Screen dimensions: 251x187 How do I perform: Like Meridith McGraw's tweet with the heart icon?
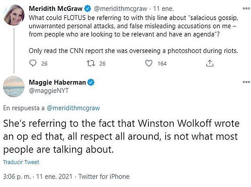pos(149,63)
